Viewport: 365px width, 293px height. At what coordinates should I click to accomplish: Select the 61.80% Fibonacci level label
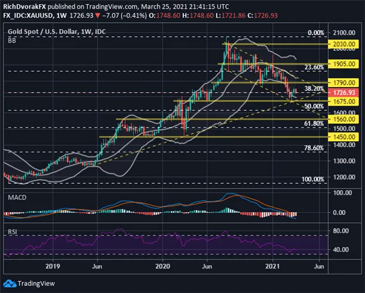[314, 123]
